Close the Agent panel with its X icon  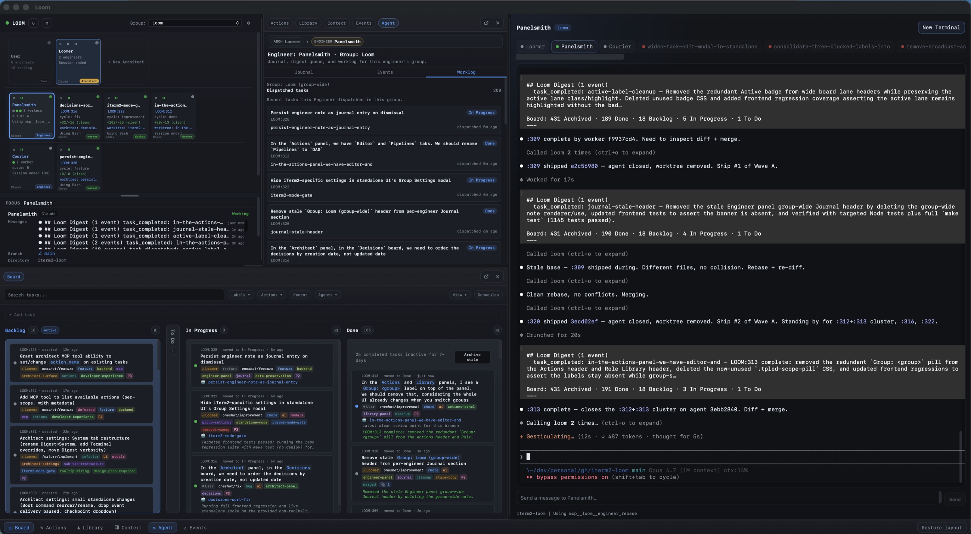(x=497, y=23)
